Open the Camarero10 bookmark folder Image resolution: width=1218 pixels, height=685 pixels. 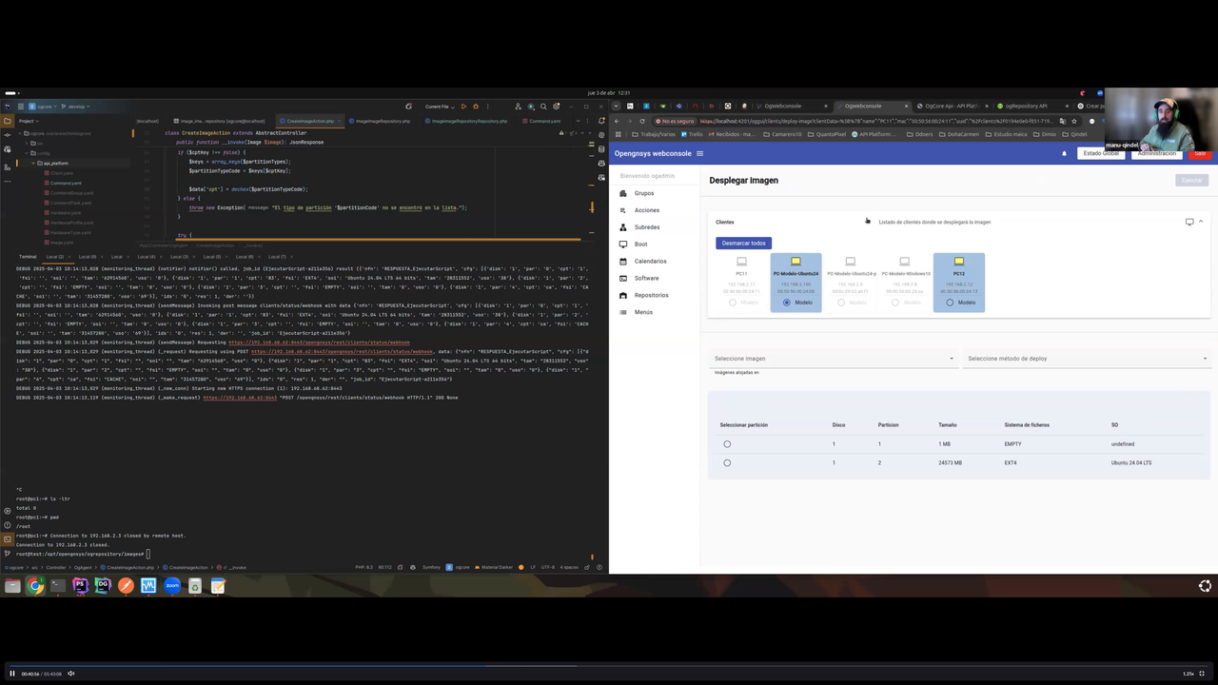pyautogui.click(x=782, y=134)
